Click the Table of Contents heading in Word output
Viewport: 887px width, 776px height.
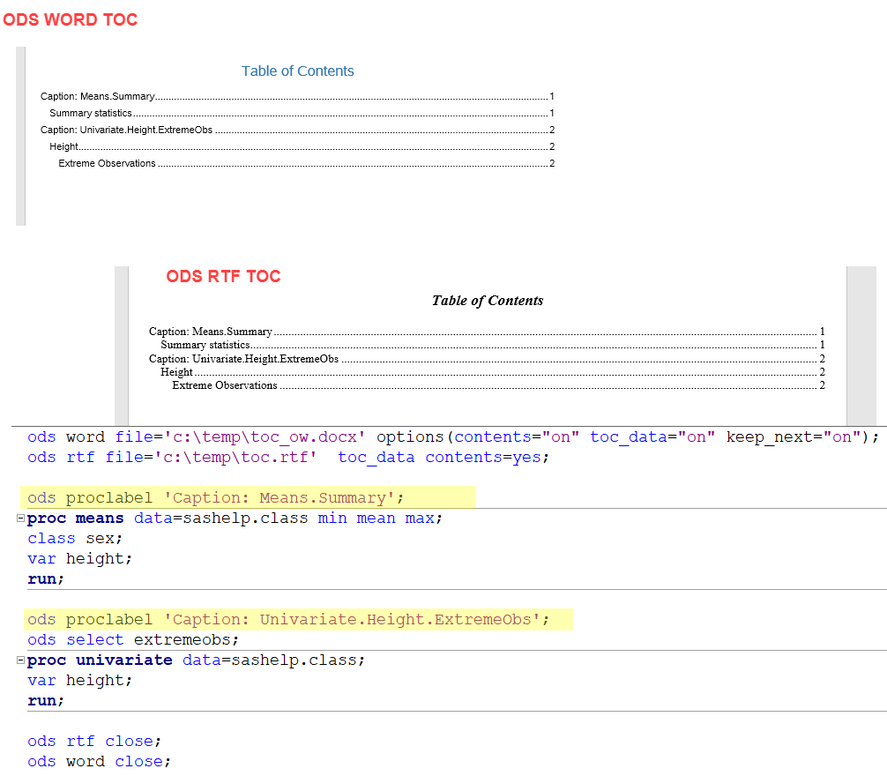(x=297, y=71)
